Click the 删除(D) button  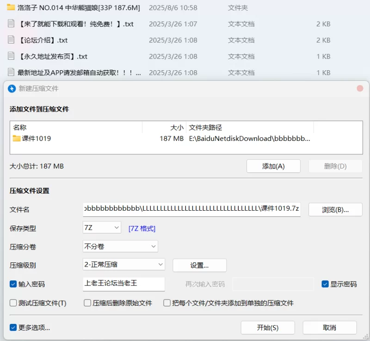click(x=335, y=166)
